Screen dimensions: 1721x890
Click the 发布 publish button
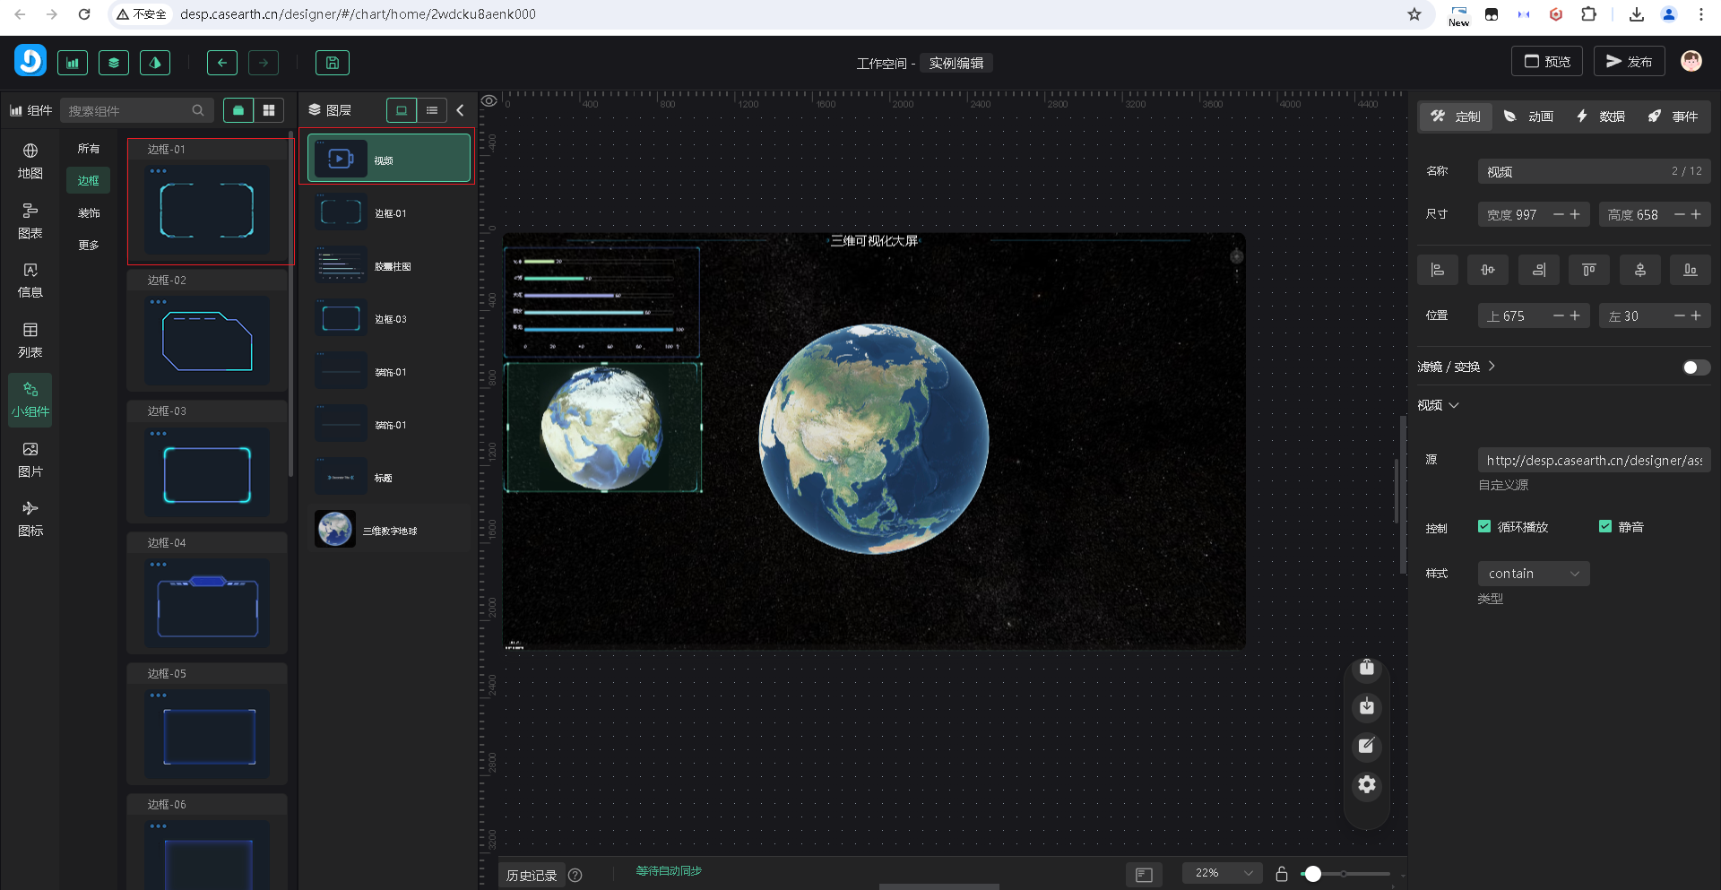coord(1629,62)
